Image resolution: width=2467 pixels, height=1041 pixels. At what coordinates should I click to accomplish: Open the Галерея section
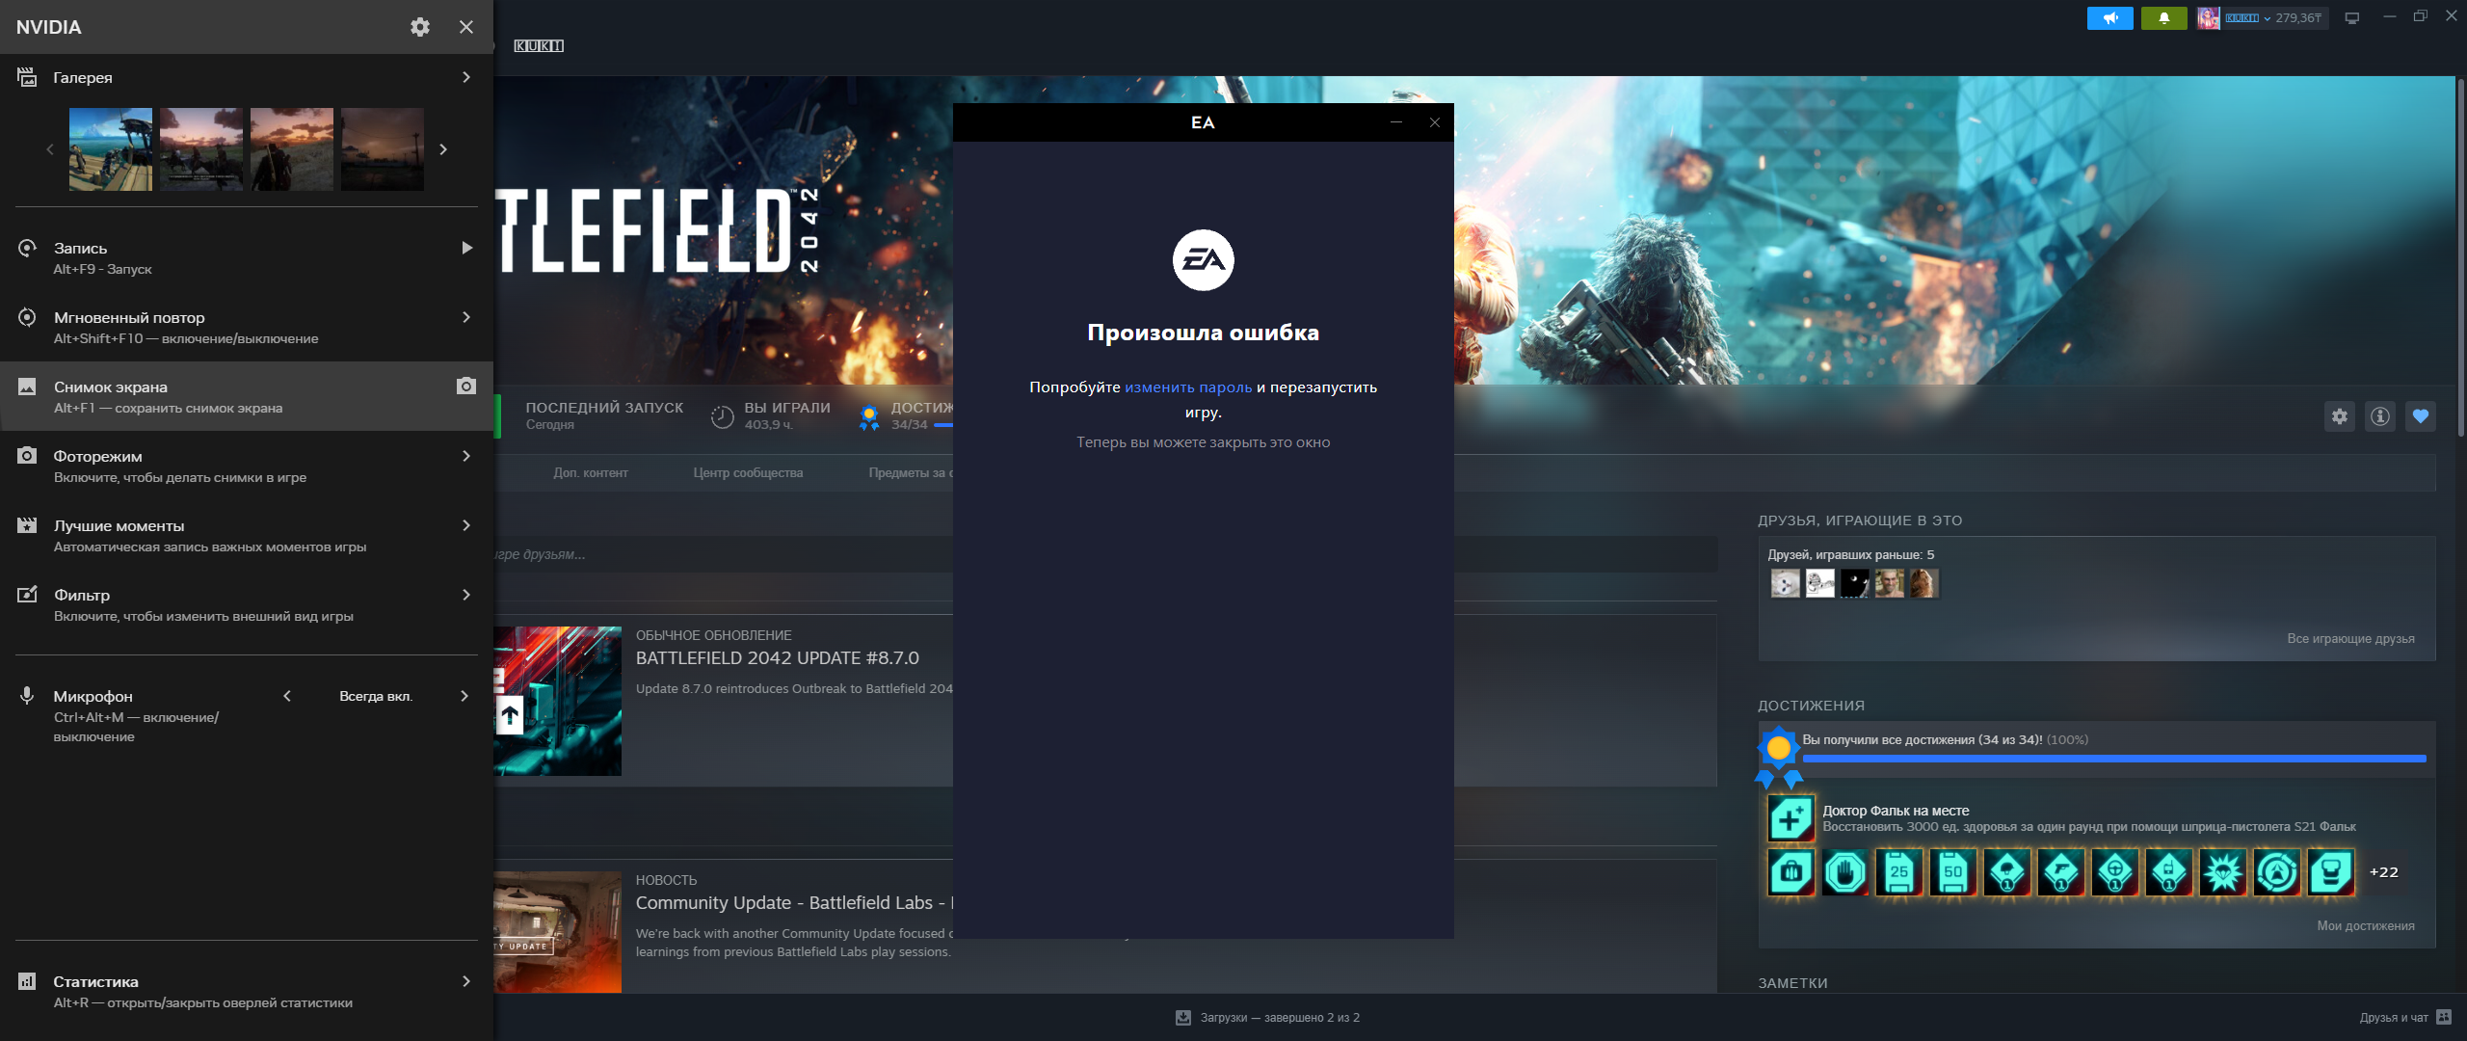(x=247, y=77)
